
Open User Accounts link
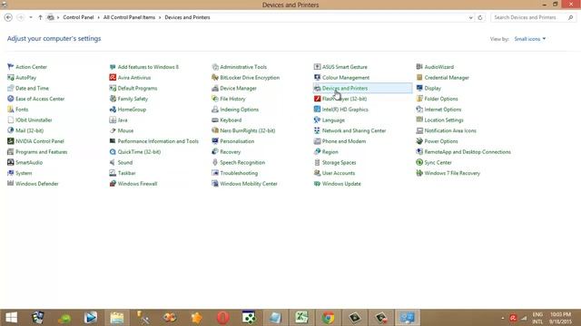[339, 173]
